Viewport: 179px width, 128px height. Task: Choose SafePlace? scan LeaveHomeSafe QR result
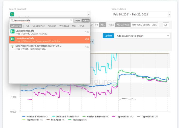click(x=50, y=47)
